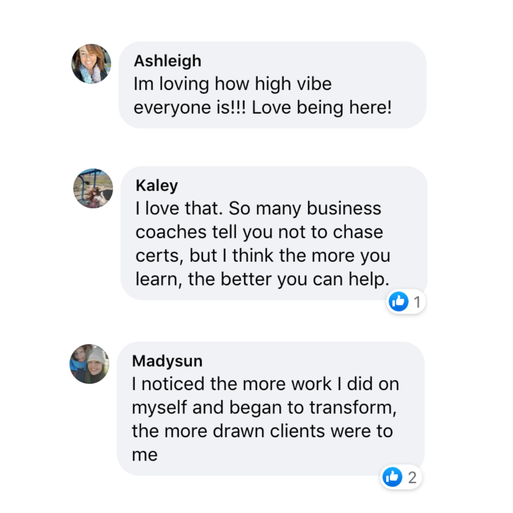Click the line "I love that. So many business"
The width and height of the screenshot is (513, 513).
tap(258, 209)
